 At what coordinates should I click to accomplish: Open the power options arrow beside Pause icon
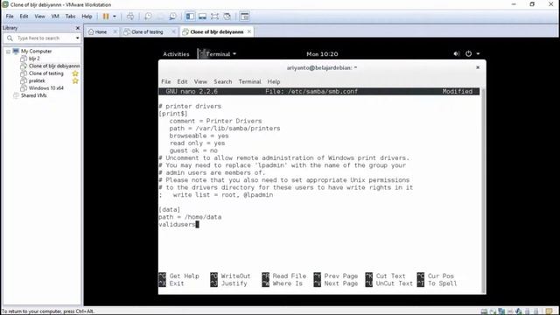115,17
